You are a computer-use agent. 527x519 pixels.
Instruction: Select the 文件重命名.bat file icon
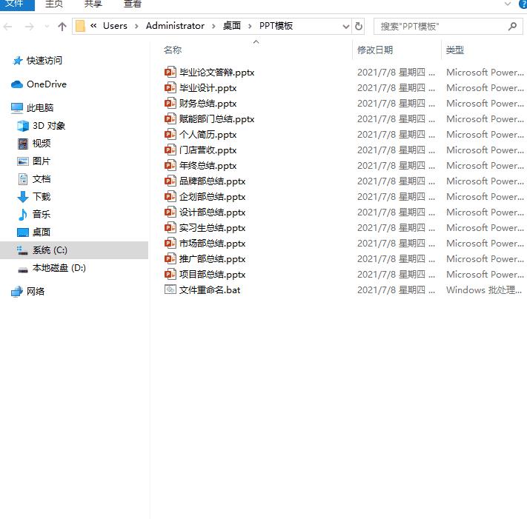click(x=170, y=289)
